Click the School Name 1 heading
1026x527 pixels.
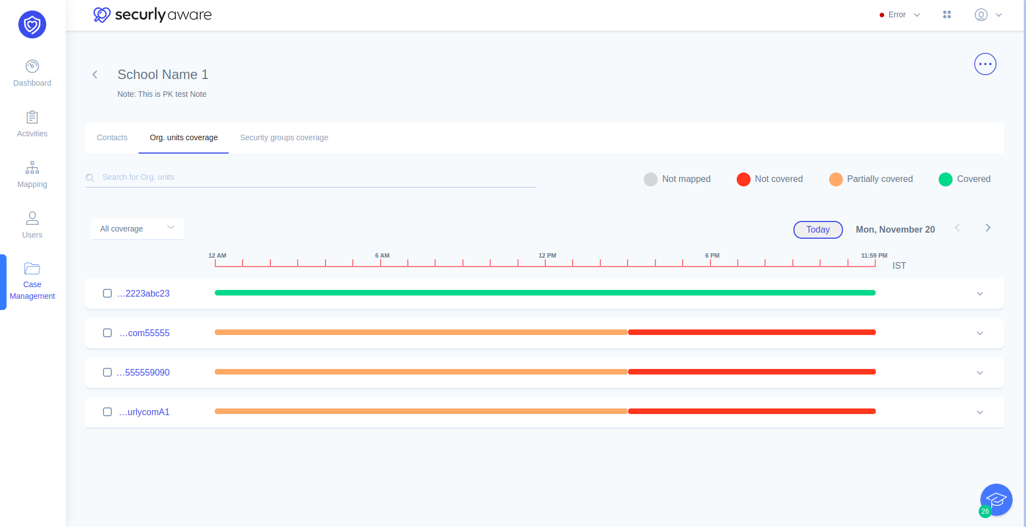163,75
